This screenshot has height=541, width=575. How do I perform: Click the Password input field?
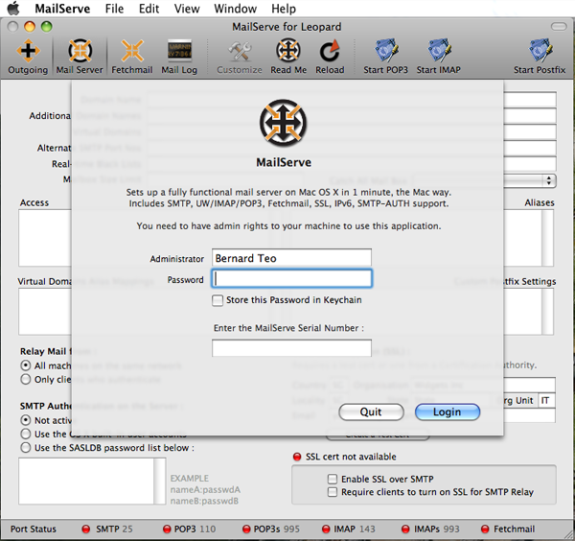point(292,279)
